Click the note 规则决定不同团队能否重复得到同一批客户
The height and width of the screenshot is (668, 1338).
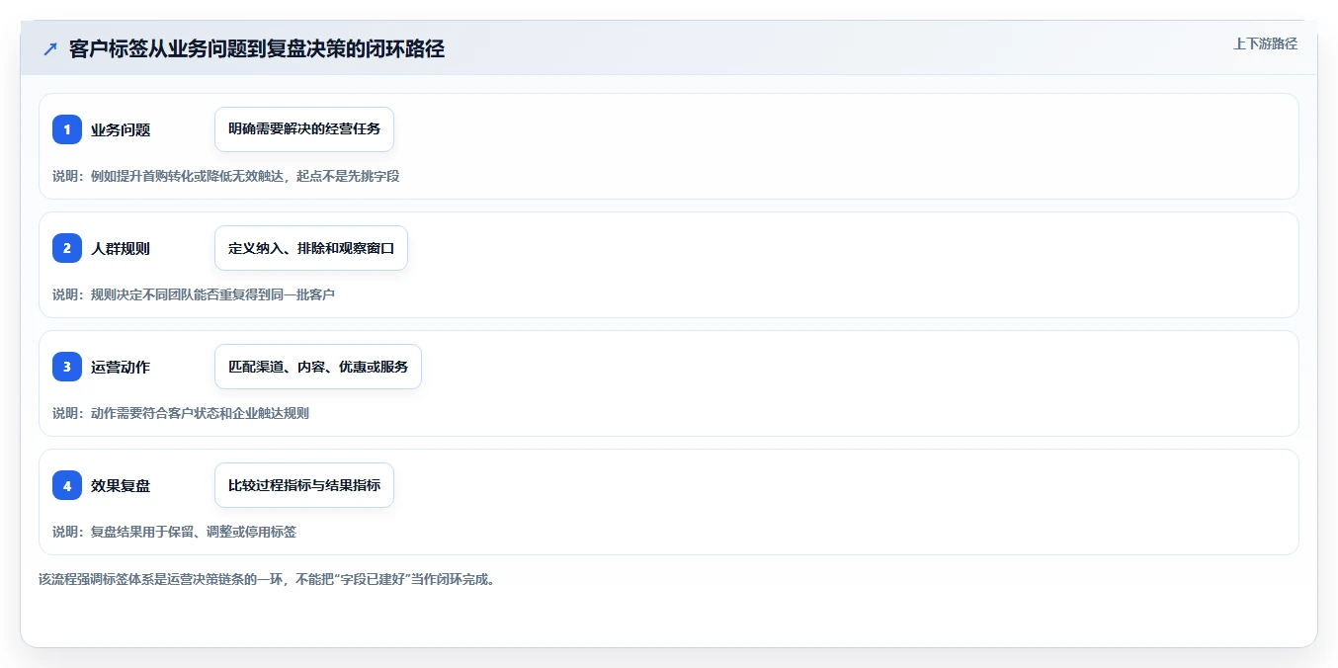click(x=194, y=294)
